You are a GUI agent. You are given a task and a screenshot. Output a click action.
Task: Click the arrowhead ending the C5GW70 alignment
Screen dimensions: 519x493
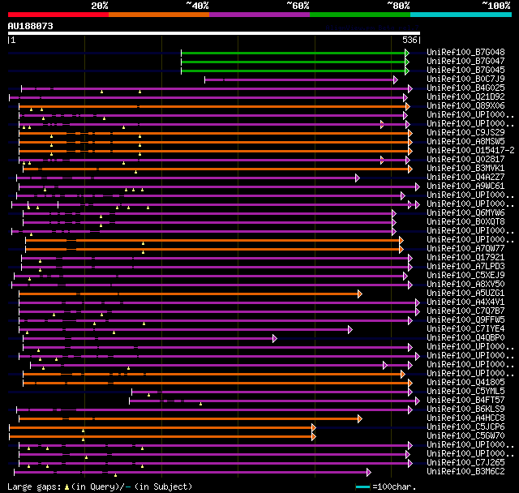coord(314,437)
